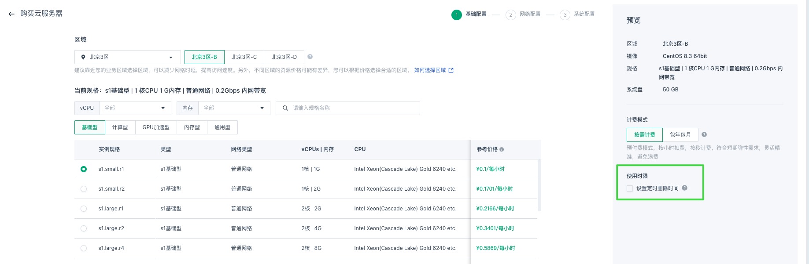Select the s1.large.r4 radio button
This screenshot has width=809, height=264.
point(84,248)
